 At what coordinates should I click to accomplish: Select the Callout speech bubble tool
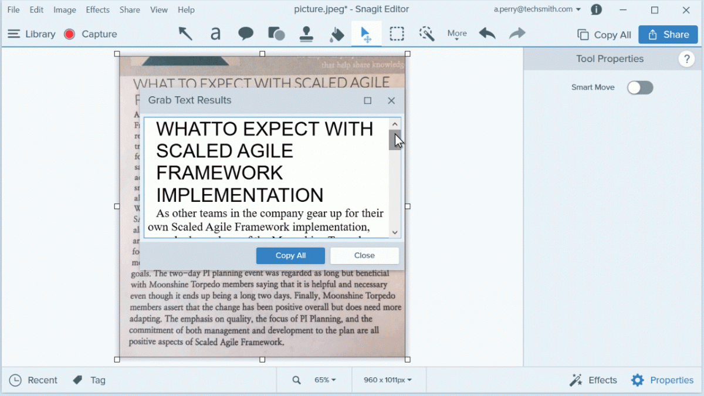tap(246, 34)
